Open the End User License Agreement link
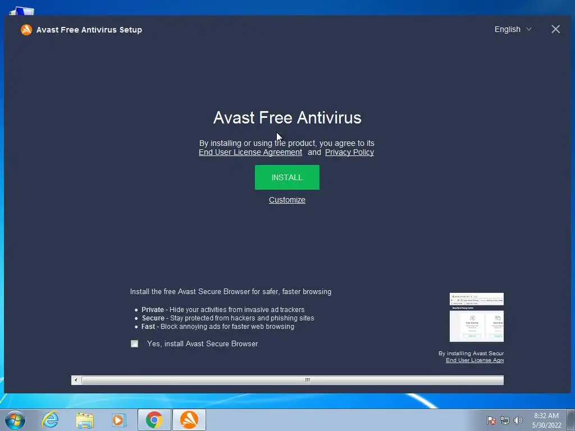This screenshot has height=431, width=575. pos(250,152)
